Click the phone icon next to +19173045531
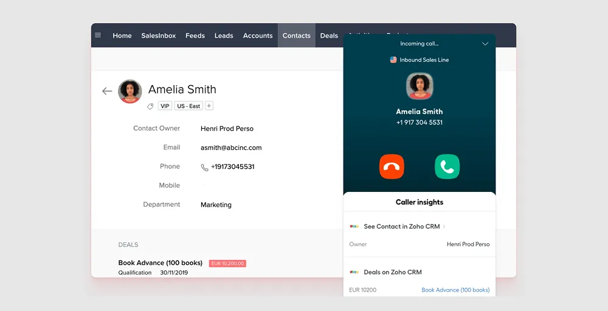Image resolution: width=608 pixels, height=311 pixels. coord(204,167)
